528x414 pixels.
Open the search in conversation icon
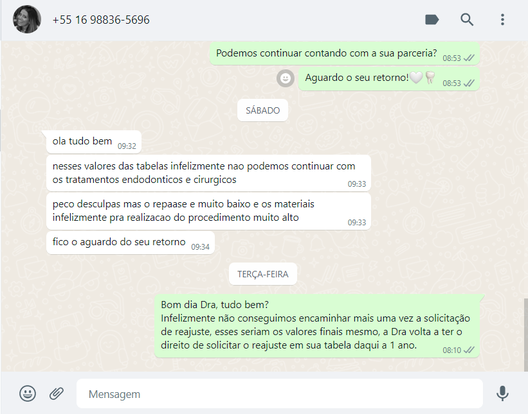467,19
